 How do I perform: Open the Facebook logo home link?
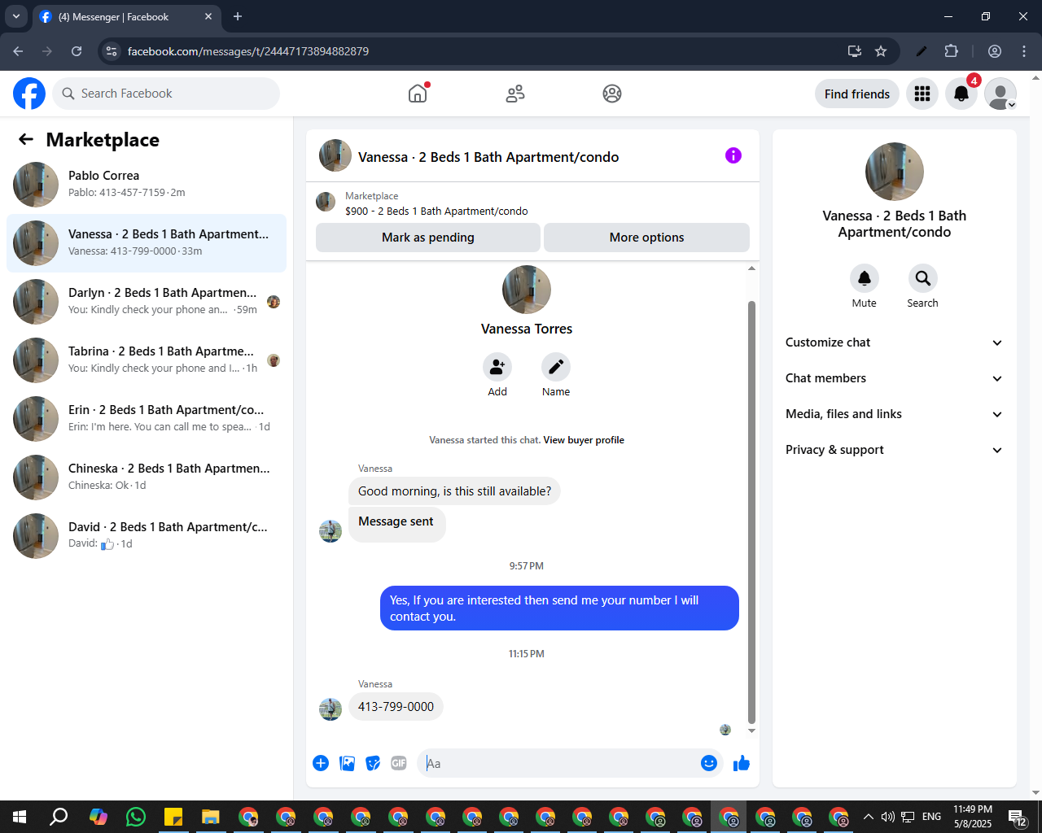(x=29, y=94)
